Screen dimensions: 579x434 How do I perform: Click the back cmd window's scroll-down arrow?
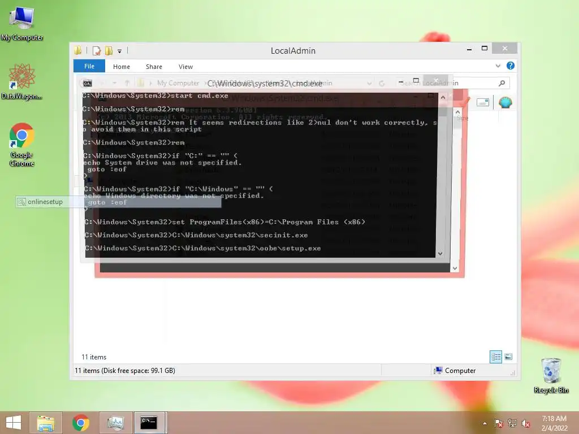click(x=455, y=268)
